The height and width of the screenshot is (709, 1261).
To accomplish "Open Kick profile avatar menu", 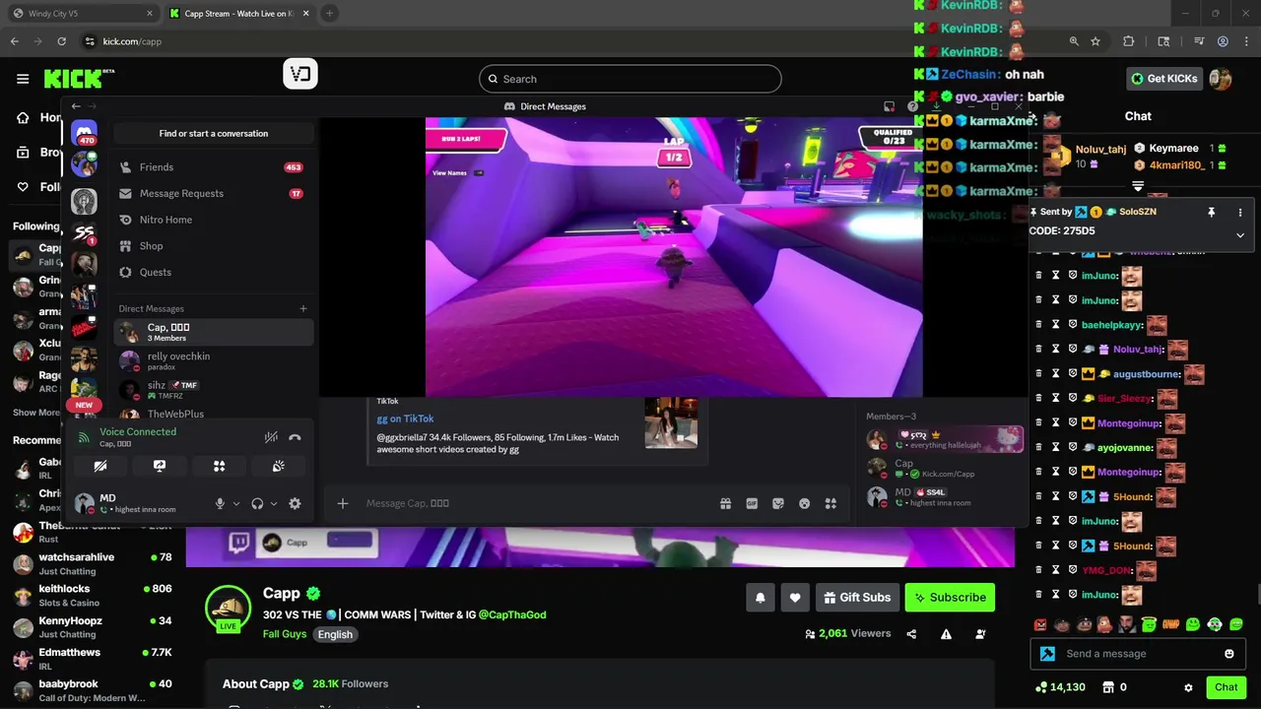I will [1221, 79].
